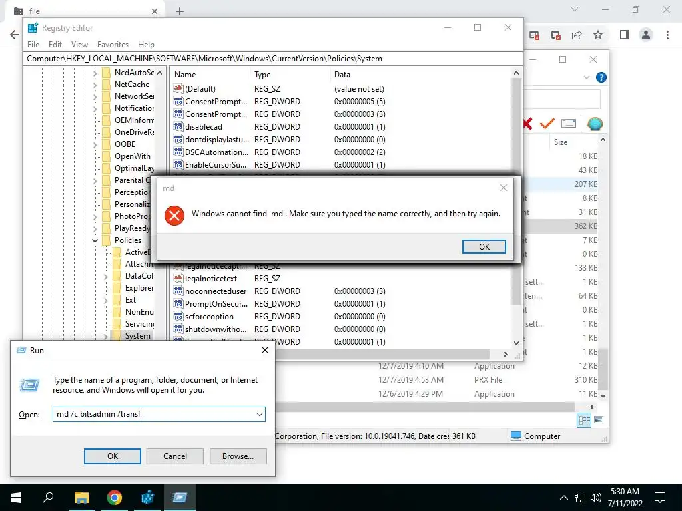This screenshot has width=682, height=511.
Task: Select the dontdisplaylastu... DWORD value icon
Action: click(x=178, y=140)
